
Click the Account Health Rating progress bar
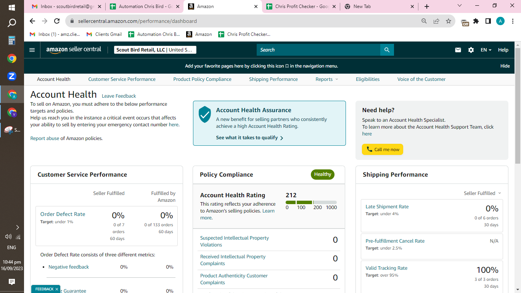[x=311, y=202]
